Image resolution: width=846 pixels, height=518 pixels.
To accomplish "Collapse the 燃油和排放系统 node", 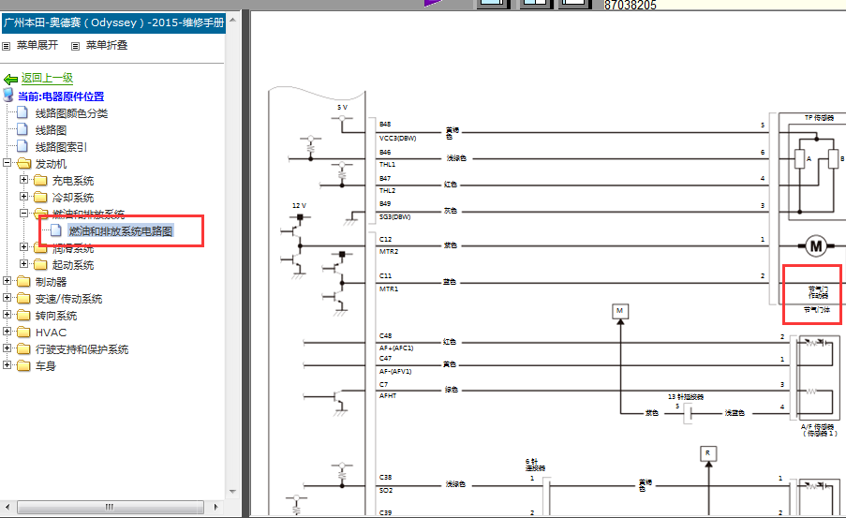I will coord(23,214).
